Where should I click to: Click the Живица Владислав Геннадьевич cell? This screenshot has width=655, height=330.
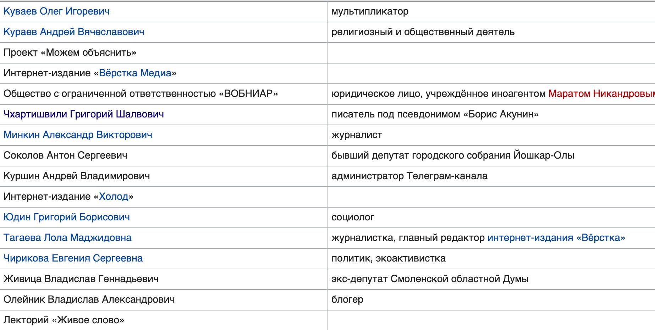81,279
